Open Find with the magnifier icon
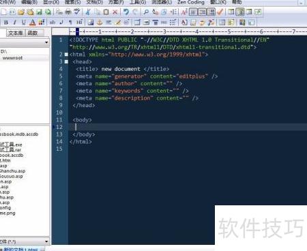 146,12
